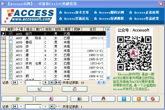Viewport: 165px width, 110px height.
Task: Go to next record in subform navigator
Action: [46, 82]
